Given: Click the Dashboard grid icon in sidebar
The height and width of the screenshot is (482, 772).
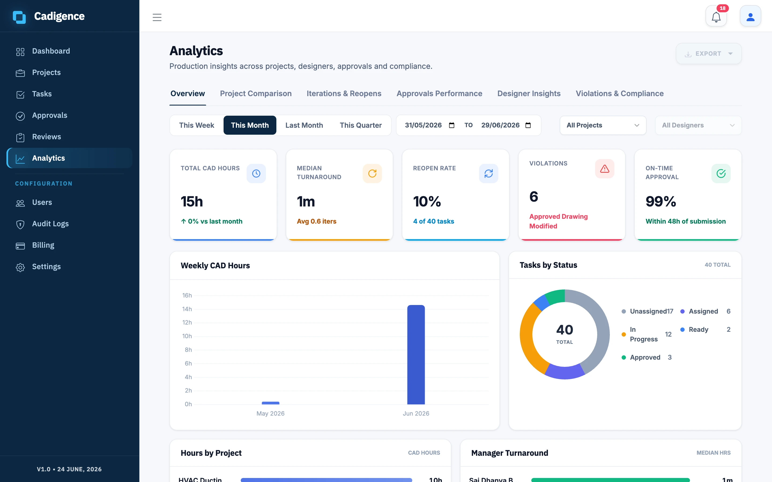Looking at the screenshot, I should (x=20, y=52).
